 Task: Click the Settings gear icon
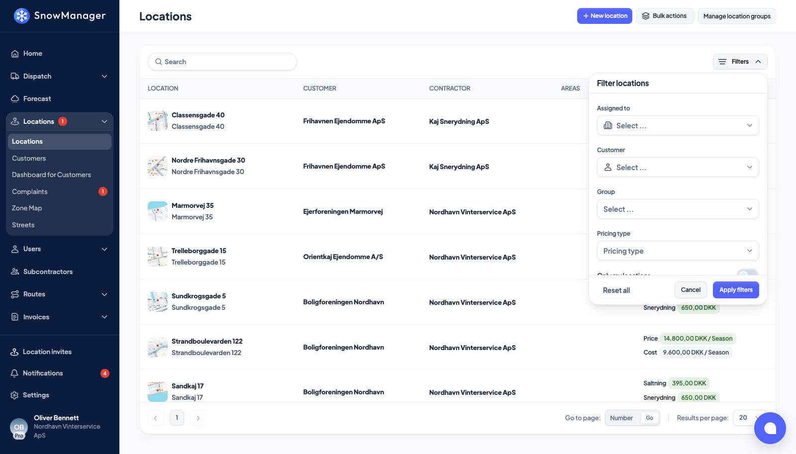15,395
